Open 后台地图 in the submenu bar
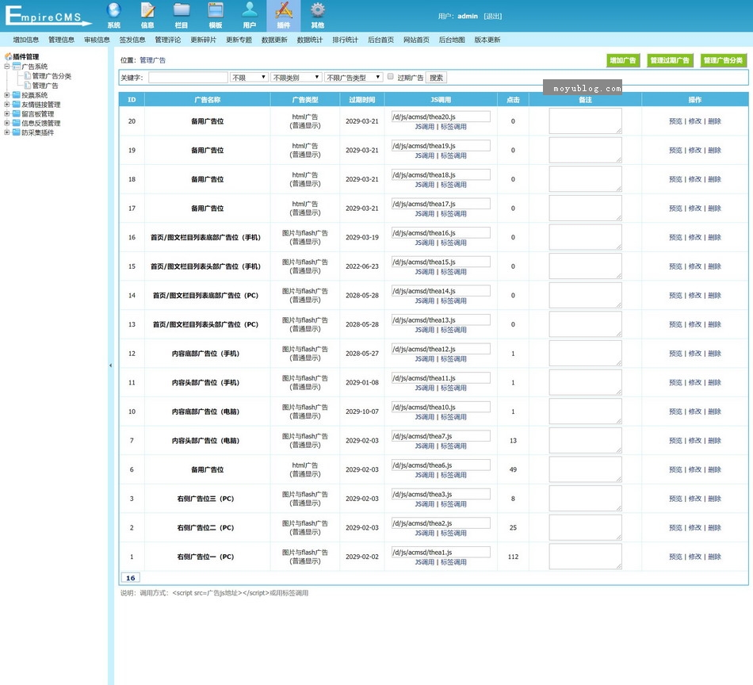The image size is (753, 685). (452, 40)
